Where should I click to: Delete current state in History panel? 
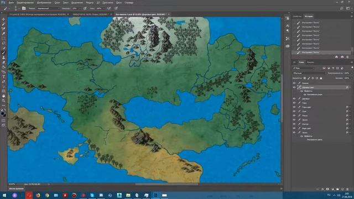tap(347, 57)
